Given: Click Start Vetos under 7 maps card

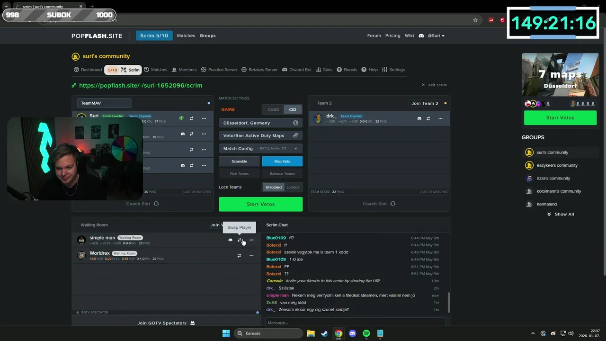Looking at the screenshot, I should click(560, 117).
